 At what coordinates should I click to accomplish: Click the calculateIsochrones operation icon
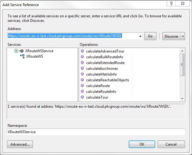(82, 68)
